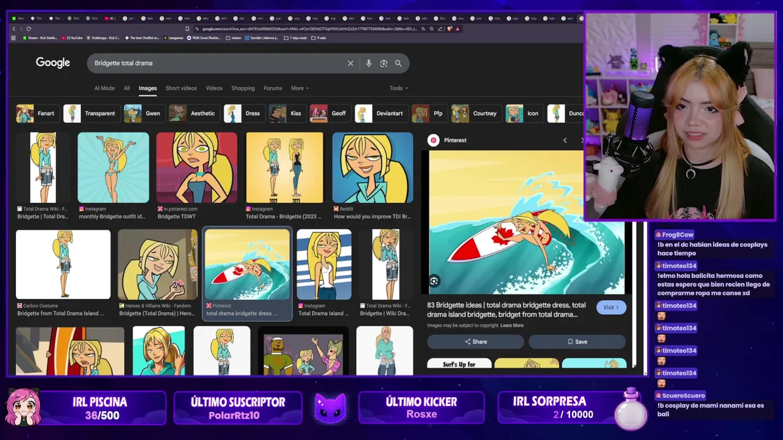Viewport: 783px width, 440px height.
Task: Click the browser address bar URL
Action: point(309,29)
